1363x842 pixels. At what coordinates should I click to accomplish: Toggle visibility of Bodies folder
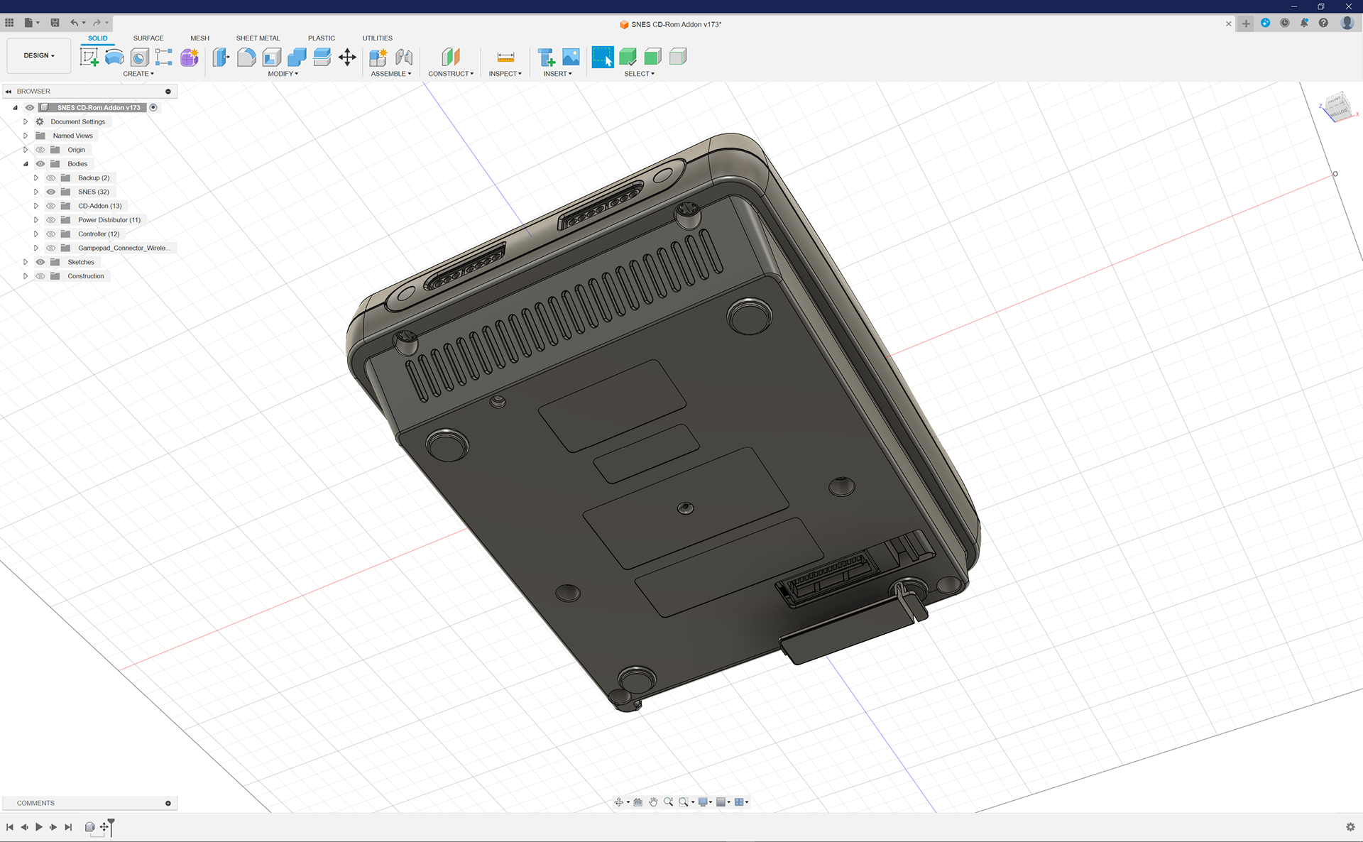click(x=40, y=164)
